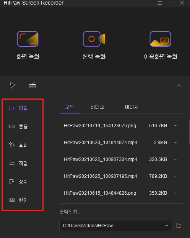Open output folder icon
Screen dimensions: 190x238
click(x=179, y=226)
